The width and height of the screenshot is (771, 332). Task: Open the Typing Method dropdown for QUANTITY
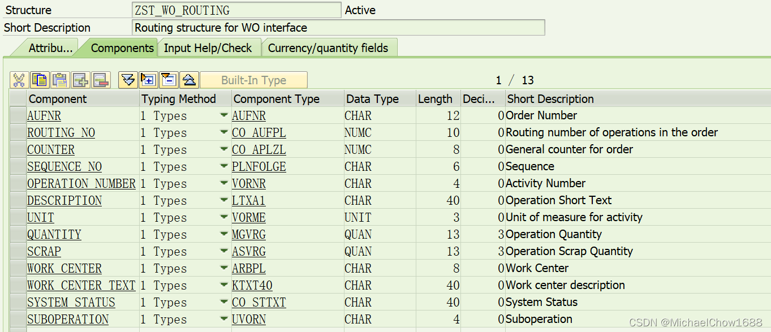(225, 234)
